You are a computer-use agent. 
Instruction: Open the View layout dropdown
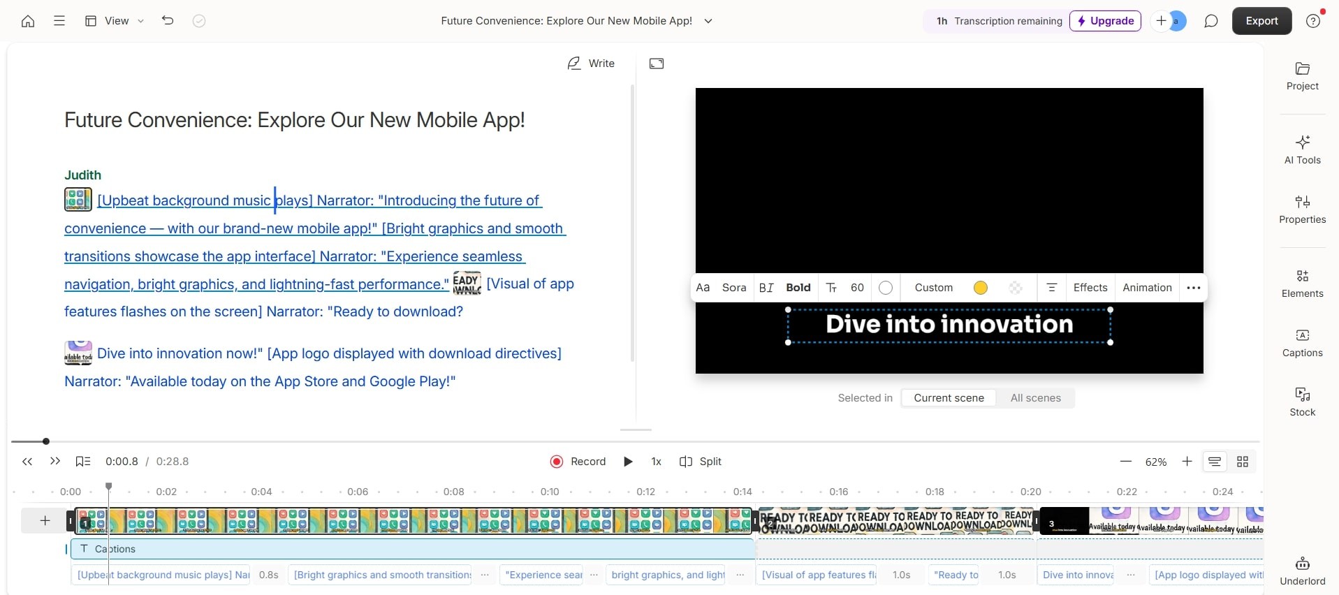click(x=115, y=21)
